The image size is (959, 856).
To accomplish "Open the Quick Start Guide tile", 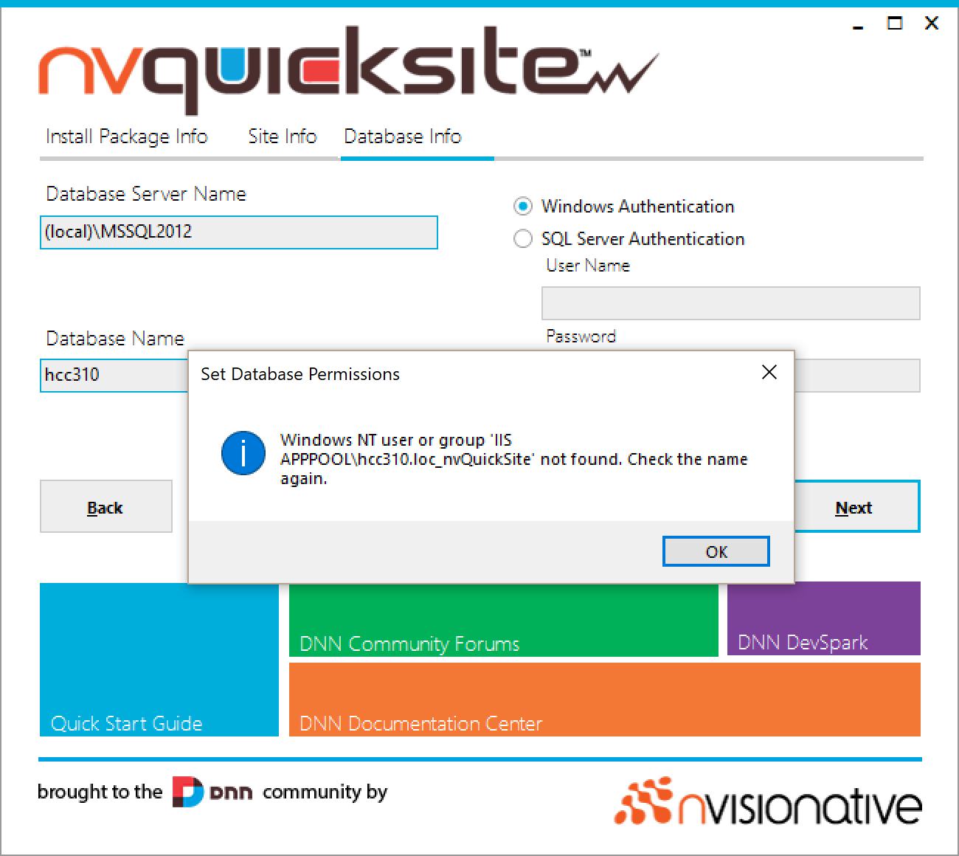I will [159, 659].
